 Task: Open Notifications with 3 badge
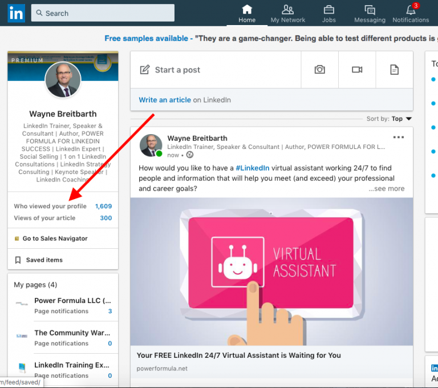(411, 14)
